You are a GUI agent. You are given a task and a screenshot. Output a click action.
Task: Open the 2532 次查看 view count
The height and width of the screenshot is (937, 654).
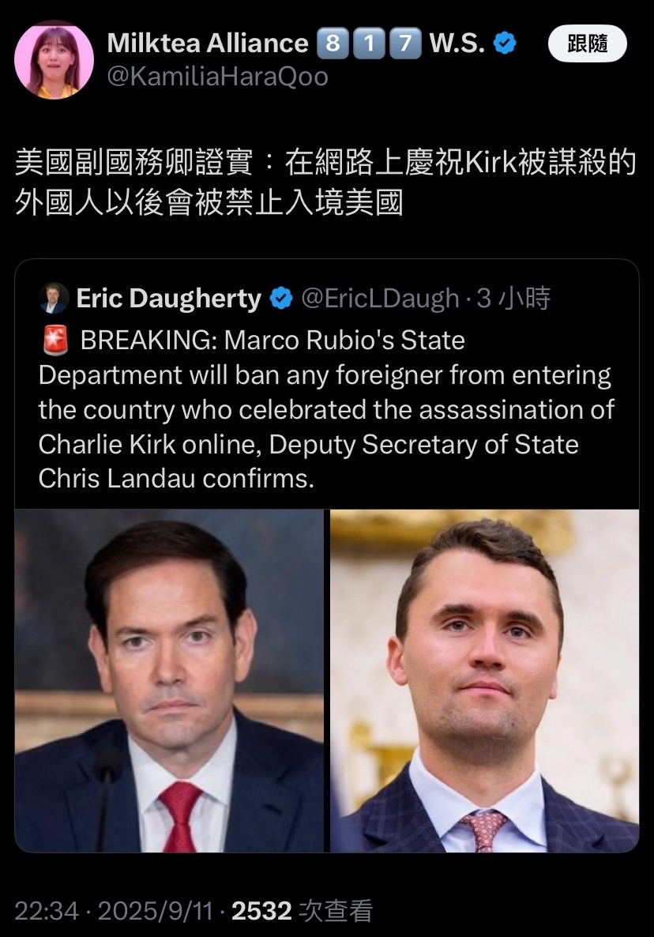pos(303,911)
